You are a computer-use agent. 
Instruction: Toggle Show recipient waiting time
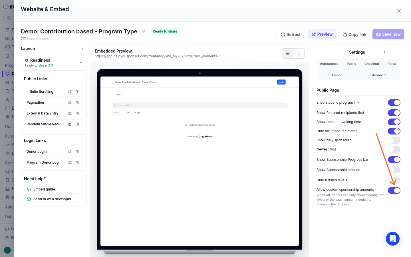[x=394, y=122]
